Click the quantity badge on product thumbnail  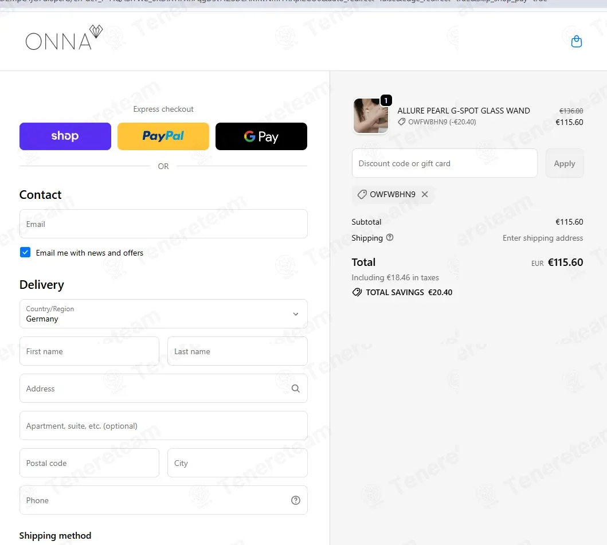[386, 100]
